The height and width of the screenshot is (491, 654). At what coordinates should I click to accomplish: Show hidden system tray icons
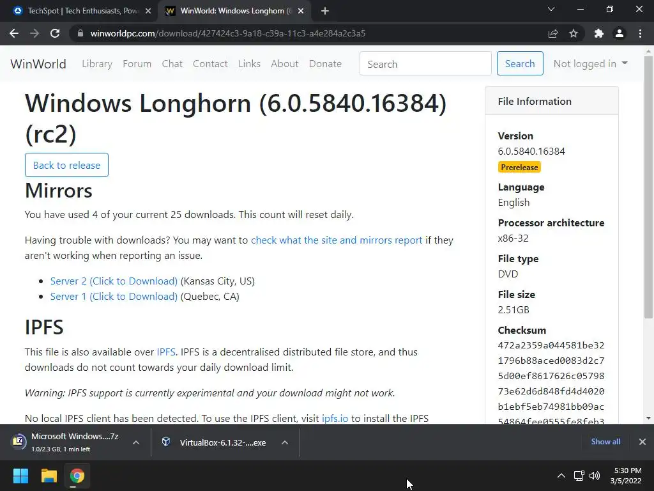pyautogui.click(x=561, y=476)
